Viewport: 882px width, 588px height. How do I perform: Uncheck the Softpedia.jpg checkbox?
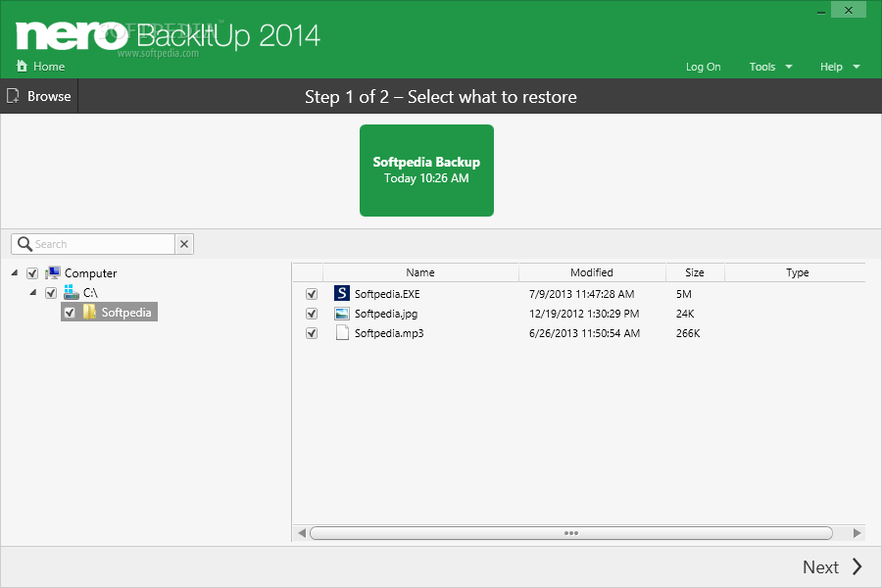point(312,314)
